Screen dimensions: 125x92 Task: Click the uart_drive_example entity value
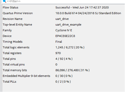[x=68, y=25]
